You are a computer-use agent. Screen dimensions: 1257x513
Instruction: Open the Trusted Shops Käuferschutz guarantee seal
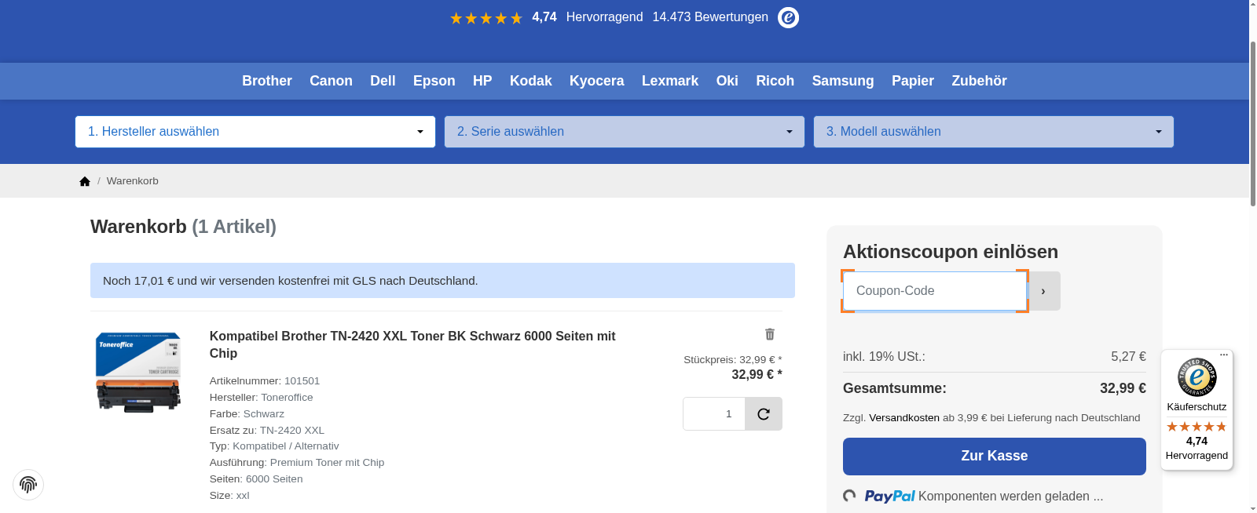click(x=1197, y=377)
